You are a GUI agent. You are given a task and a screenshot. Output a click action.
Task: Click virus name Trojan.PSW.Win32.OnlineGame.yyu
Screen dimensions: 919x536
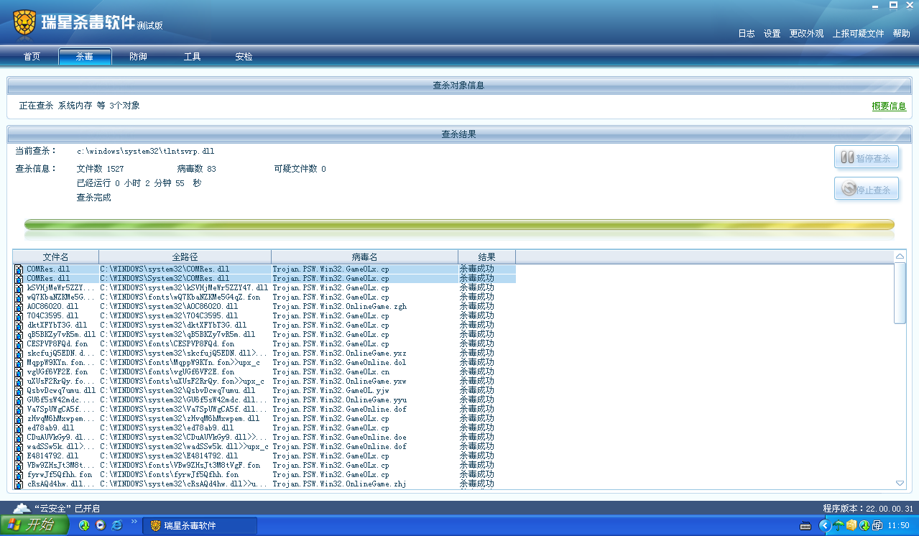(339, 399)
